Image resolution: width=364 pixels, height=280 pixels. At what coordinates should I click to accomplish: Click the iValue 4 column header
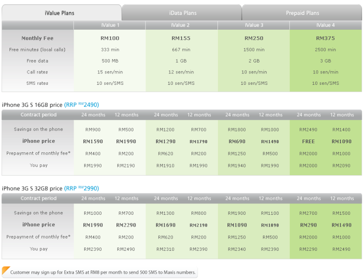tap(325, 25)
